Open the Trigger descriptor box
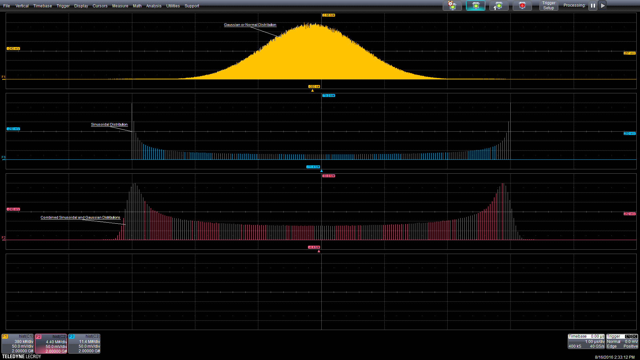 622,341
